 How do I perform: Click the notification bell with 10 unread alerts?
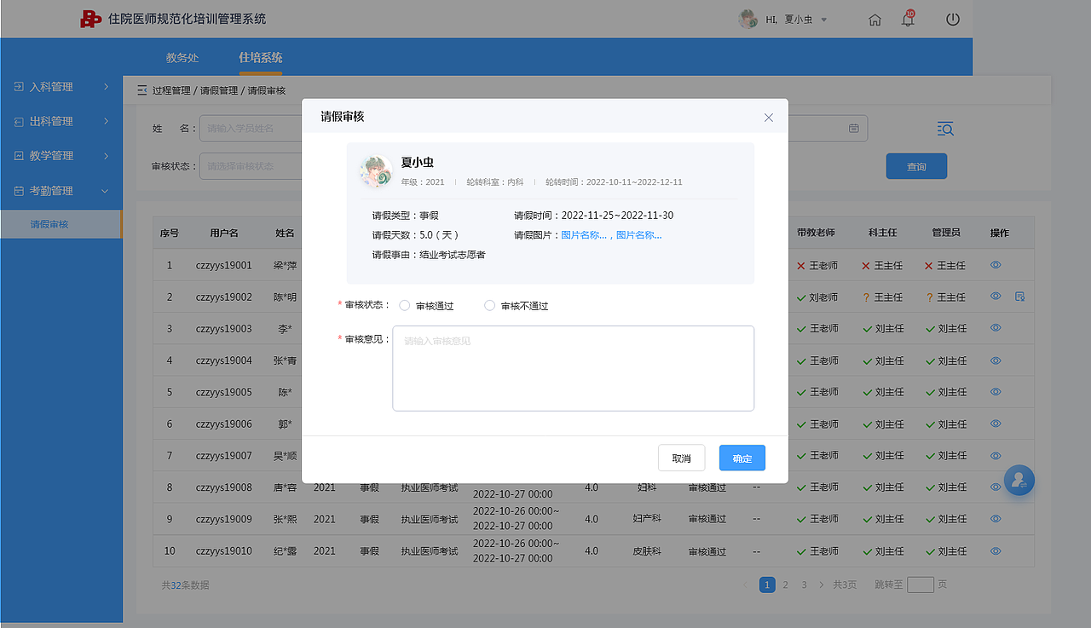tap(908, 19)
